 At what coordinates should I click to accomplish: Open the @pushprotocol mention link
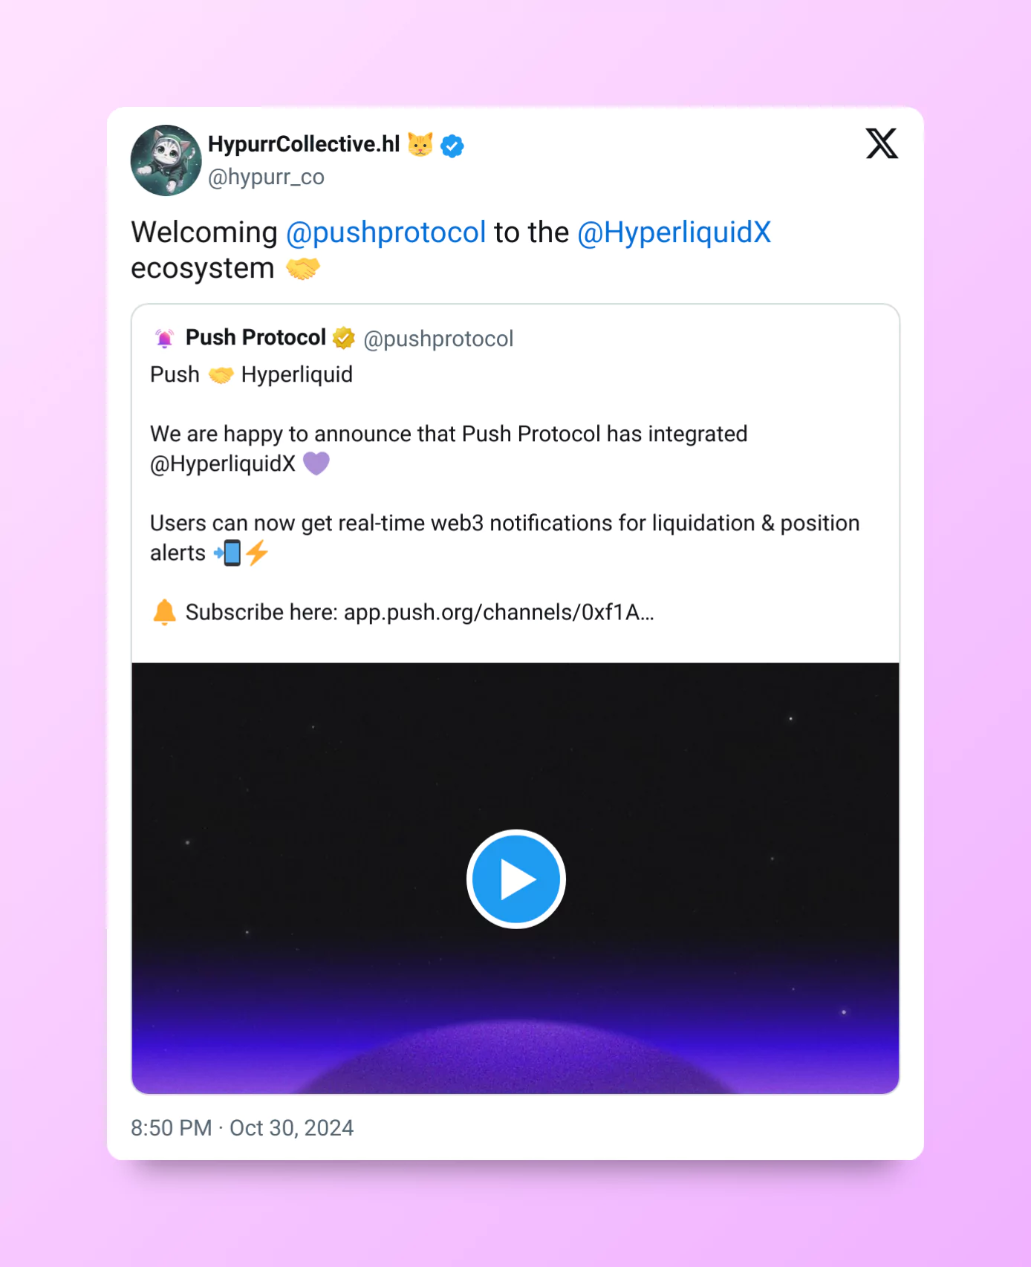[386, 232]
